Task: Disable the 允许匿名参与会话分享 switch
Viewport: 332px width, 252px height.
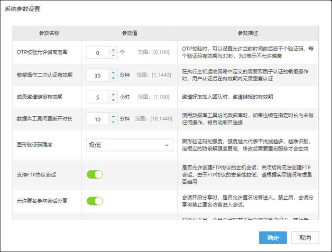Action: [x=95, y=201]
